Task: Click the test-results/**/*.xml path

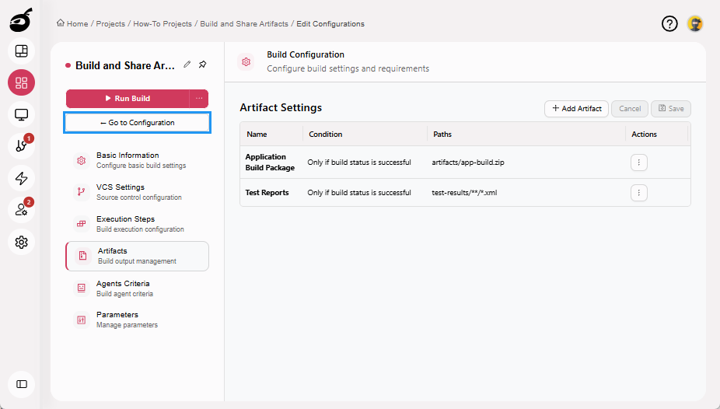Action: click(x=464, y=193)
